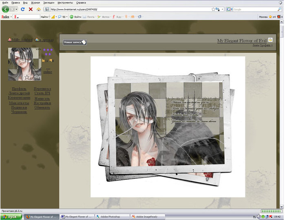This screenshot has height=220, width=285.
Task: Click the lock icon beside the diary title
Action: pos(270,40)
